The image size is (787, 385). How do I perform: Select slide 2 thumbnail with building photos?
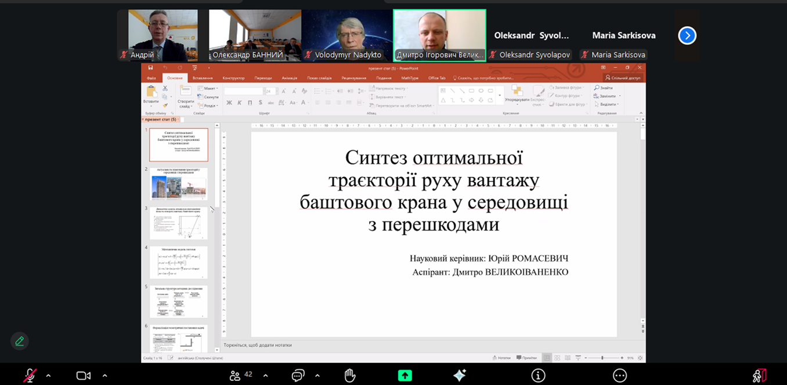click(x=178, y=184)
